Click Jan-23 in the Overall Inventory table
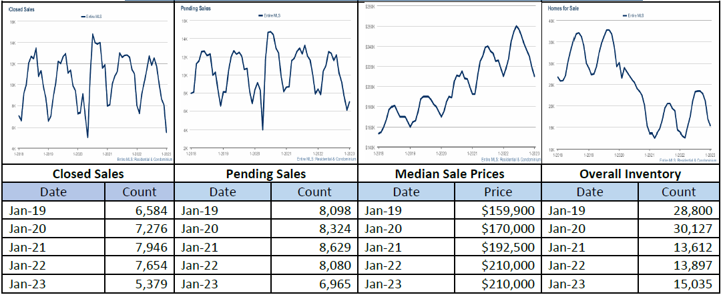 pyautogui.click(x=566, y=284)
